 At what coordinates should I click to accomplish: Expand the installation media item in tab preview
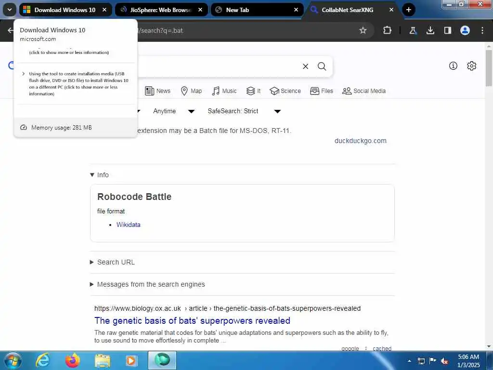click(76, 84)
